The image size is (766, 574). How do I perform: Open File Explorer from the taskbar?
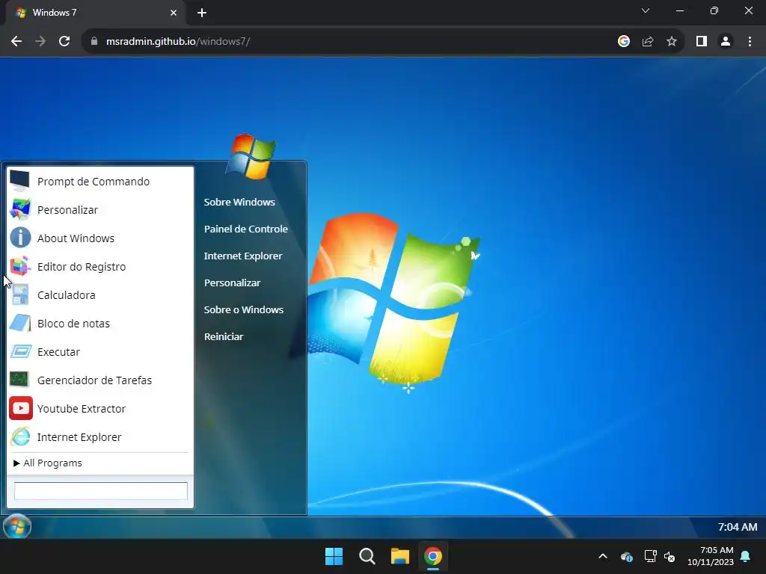(x=399, y=556)
